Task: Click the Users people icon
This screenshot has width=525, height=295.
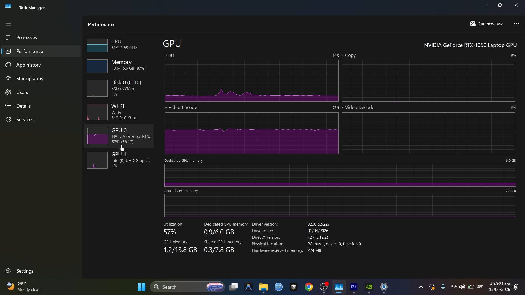Action: click(x=8, y=92)
